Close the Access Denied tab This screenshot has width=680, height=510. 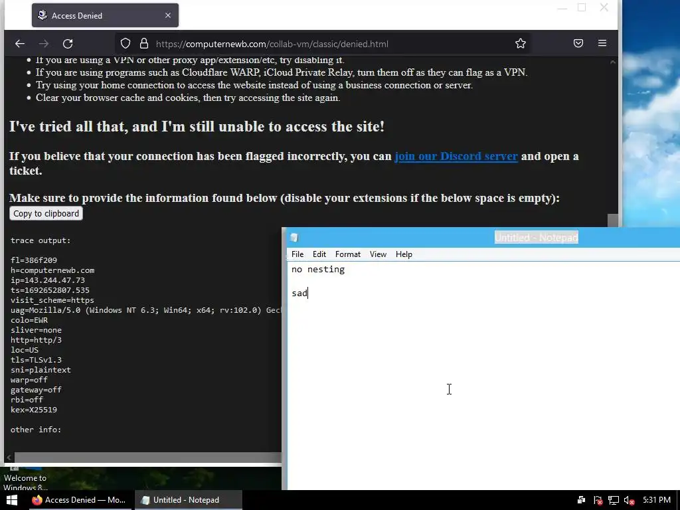168,16
